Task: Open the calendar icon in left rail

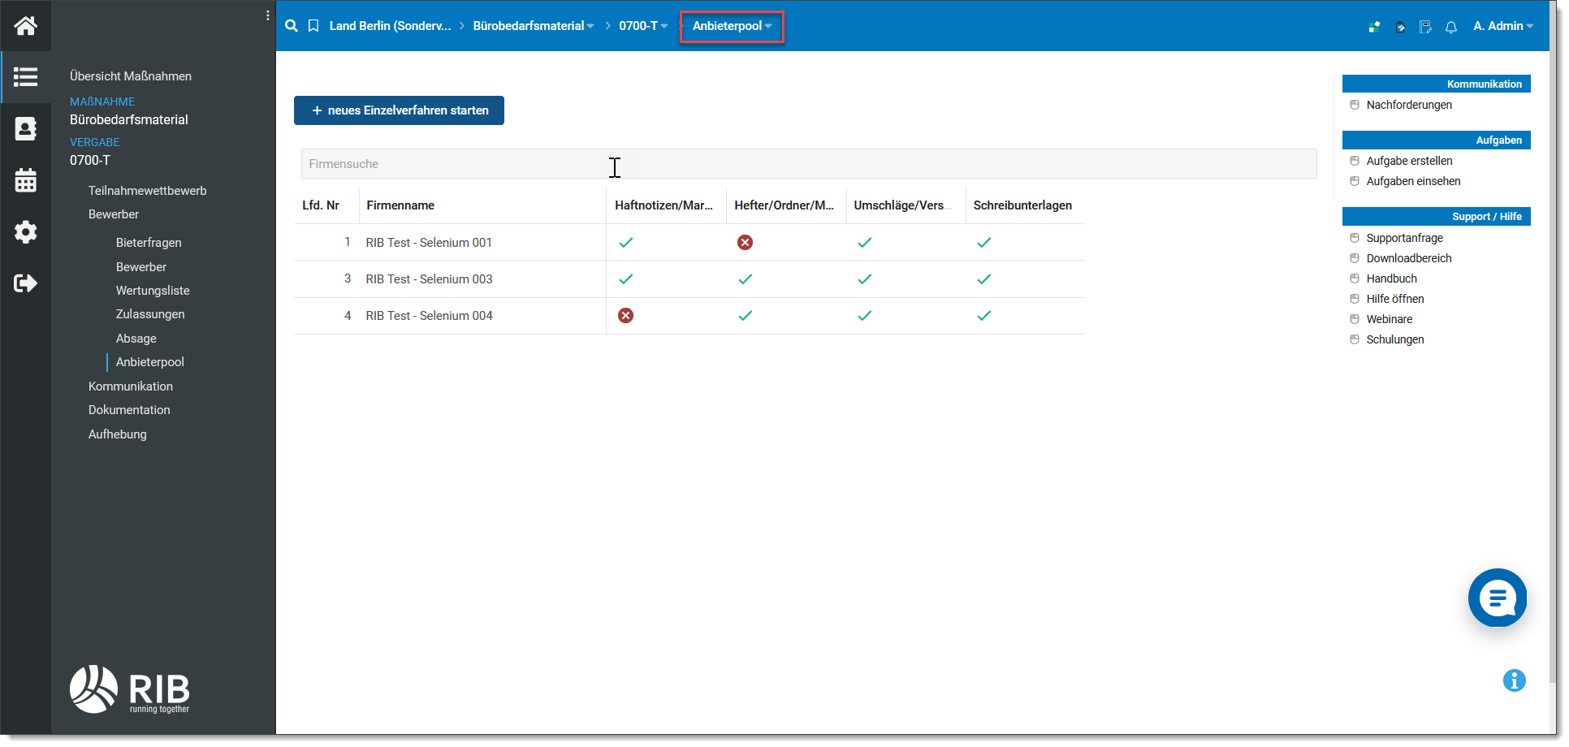Action: pyautogui.click(x=25, y=180)
